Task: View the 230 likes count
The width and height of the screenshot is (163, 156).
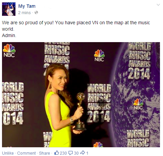Action: tap(63, 153)
